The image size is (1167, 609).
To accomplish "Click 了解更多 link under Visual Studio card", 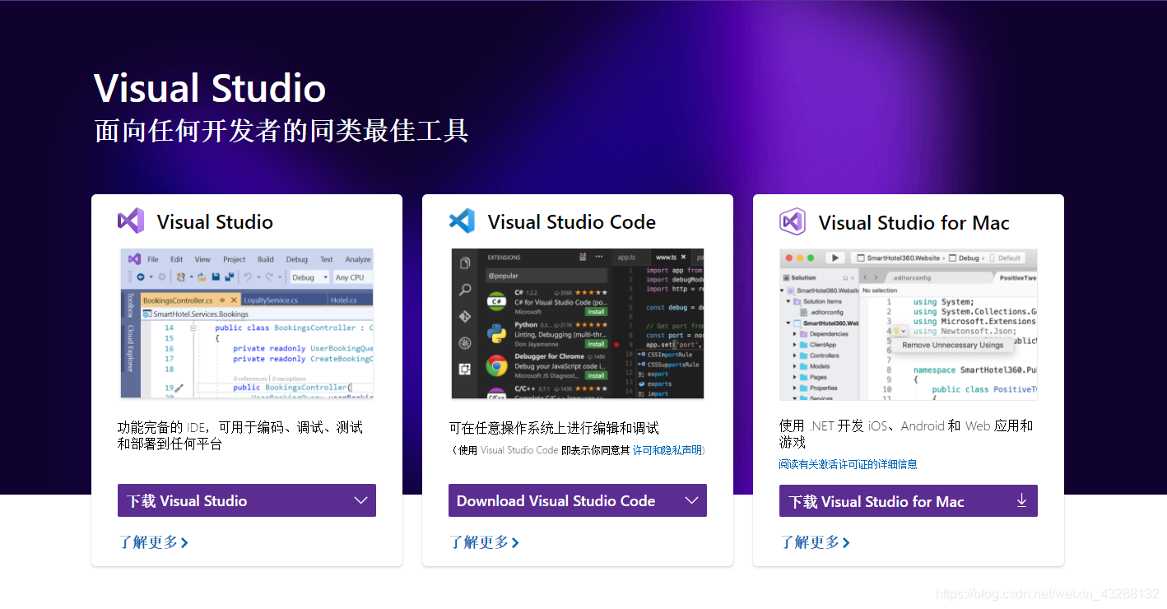I will coord(153,542).
